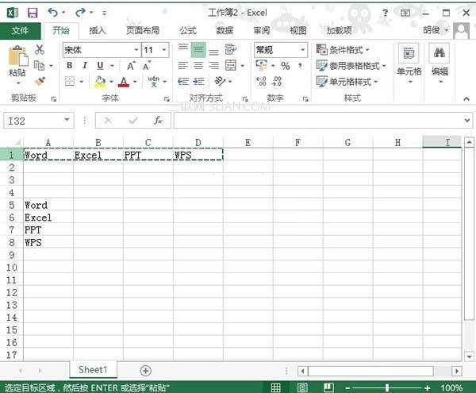This screenshot has width=476, height=393.
Task: Click the Undo arrow icon
Action: point(52,13)
